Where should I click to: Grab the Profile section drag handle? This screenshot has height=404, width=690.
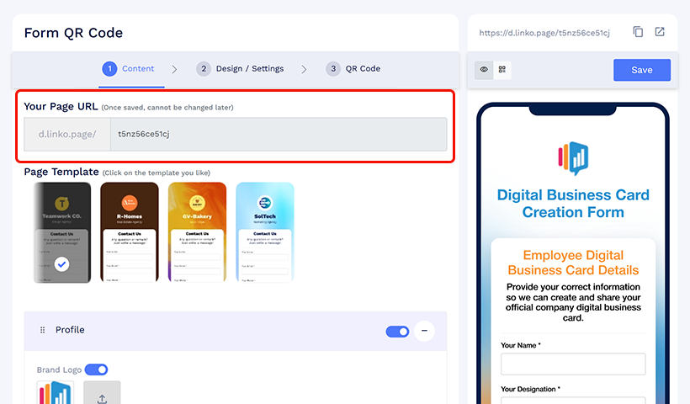(x=43, y=331)
